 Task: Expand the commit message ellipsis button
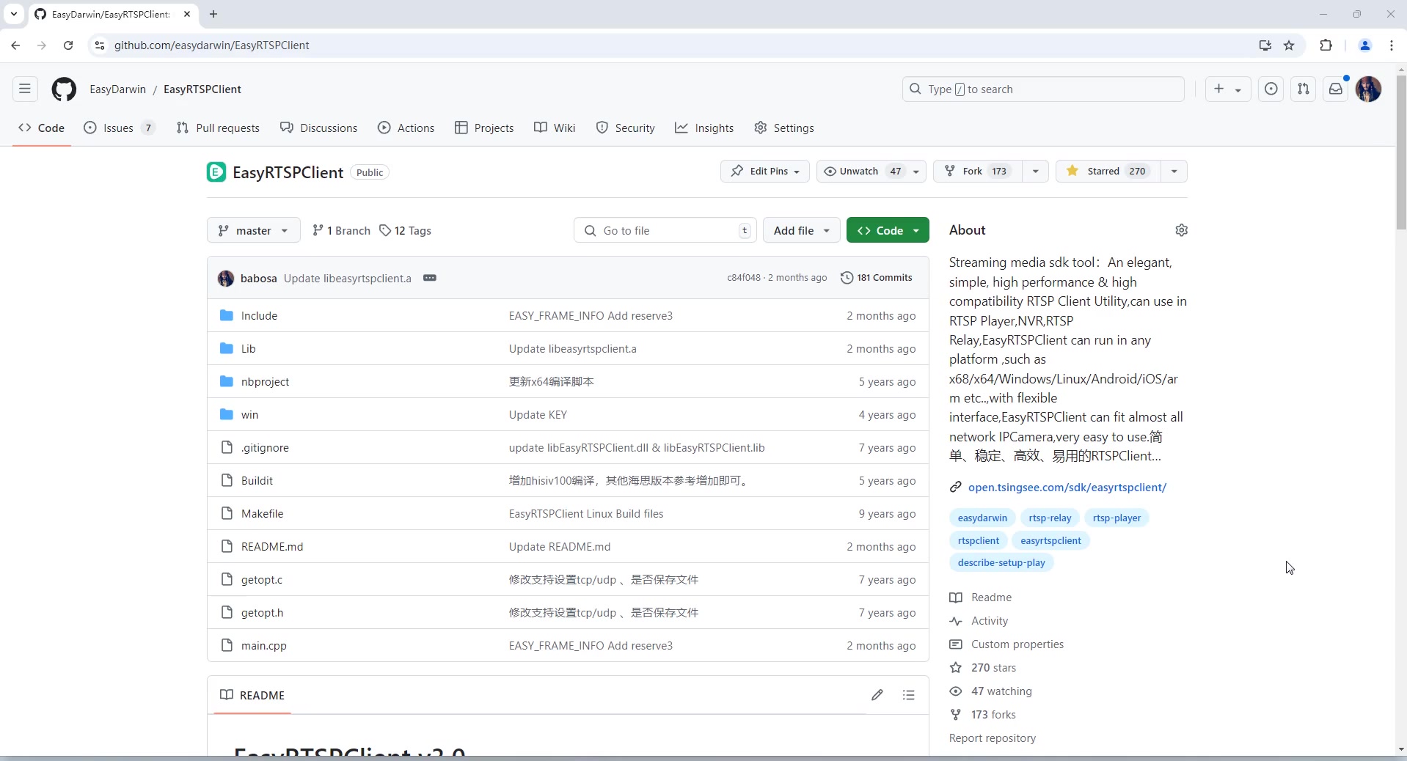point(430,278)
